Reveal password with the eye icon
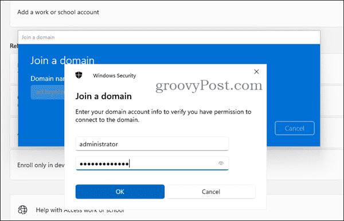The height and width of the screenshot is (221, 344). (x=221, y=163)
